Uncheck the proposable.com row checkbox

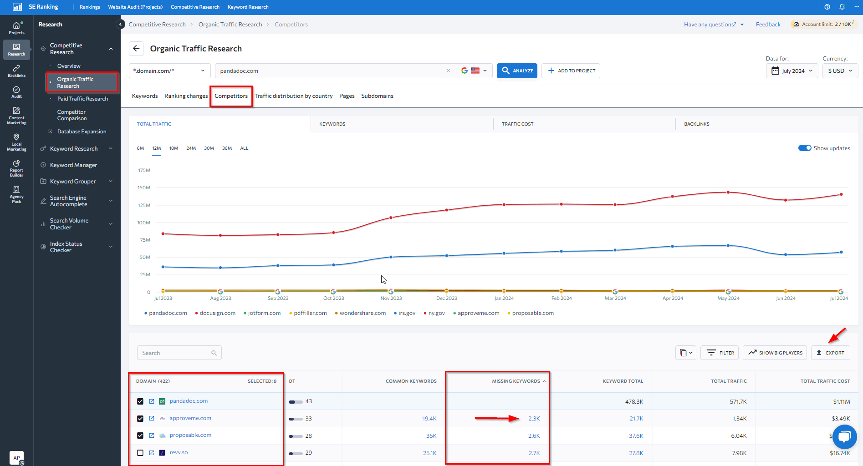click(x=140, y=436)
